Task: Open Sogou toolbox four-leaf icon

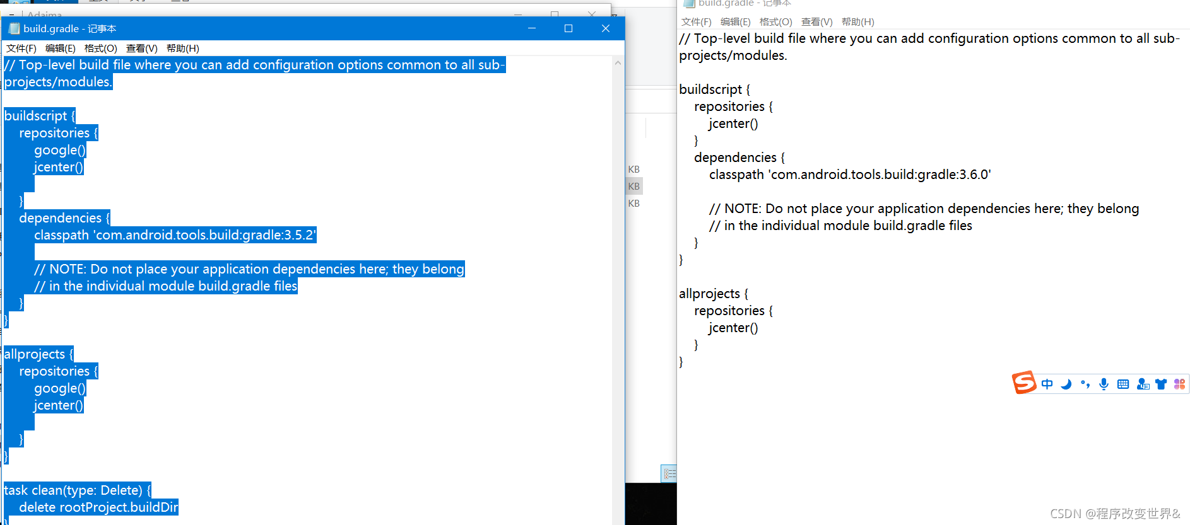Action: [1179, 384]
